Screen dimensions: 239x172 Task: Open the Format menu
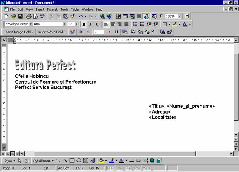coord(52,9)
